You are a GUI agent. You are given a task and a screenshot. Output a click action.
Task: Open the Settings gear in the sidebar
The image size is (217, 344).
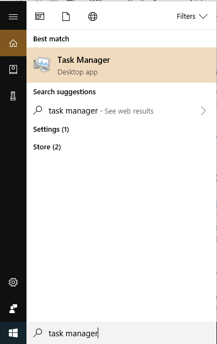pos(13,282)
